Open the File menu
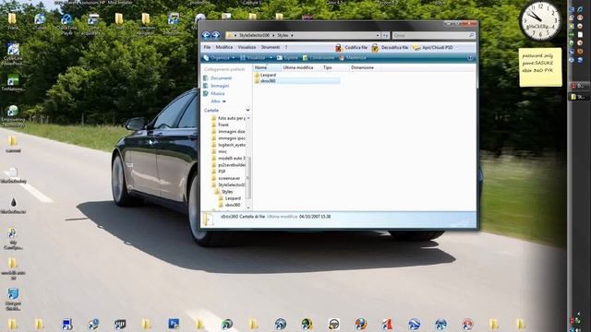591x332 pixels. coord(207,47)
